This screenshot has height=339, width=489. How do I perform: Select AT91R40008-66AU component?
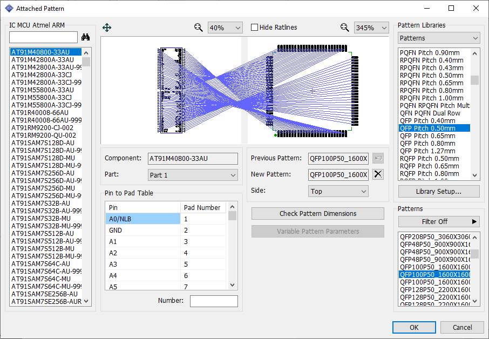pyautogui.click(x=46, y=113)
